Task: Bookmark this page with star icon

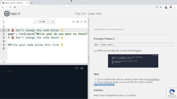Action: tap(161, 7)
